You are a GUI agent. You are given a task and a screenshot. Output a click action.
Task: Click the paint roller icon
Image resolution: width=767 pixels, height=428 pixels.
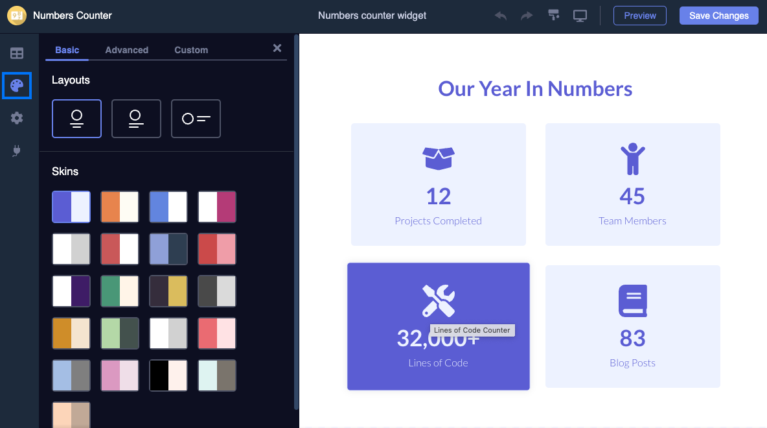(x=553, y=15)
